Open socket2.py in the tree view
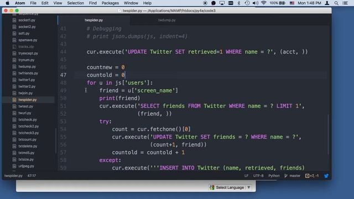The width and height of the screenshot is (354, 199). pyautogui.click(x=27, y=27)
